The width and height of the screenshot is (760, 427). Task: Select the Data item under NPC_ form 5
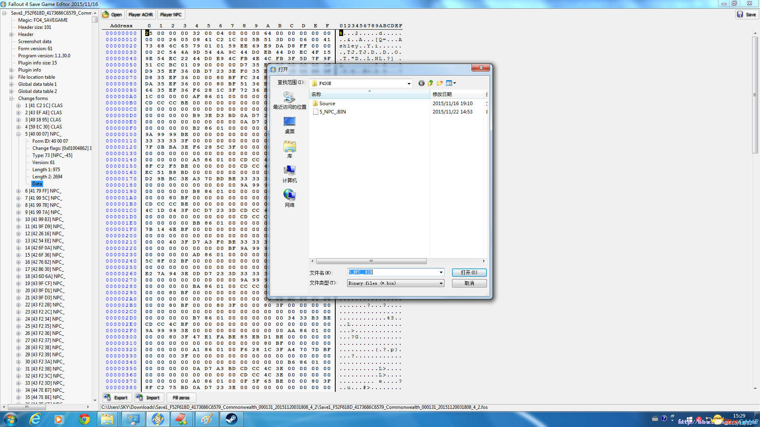[37, 184]
